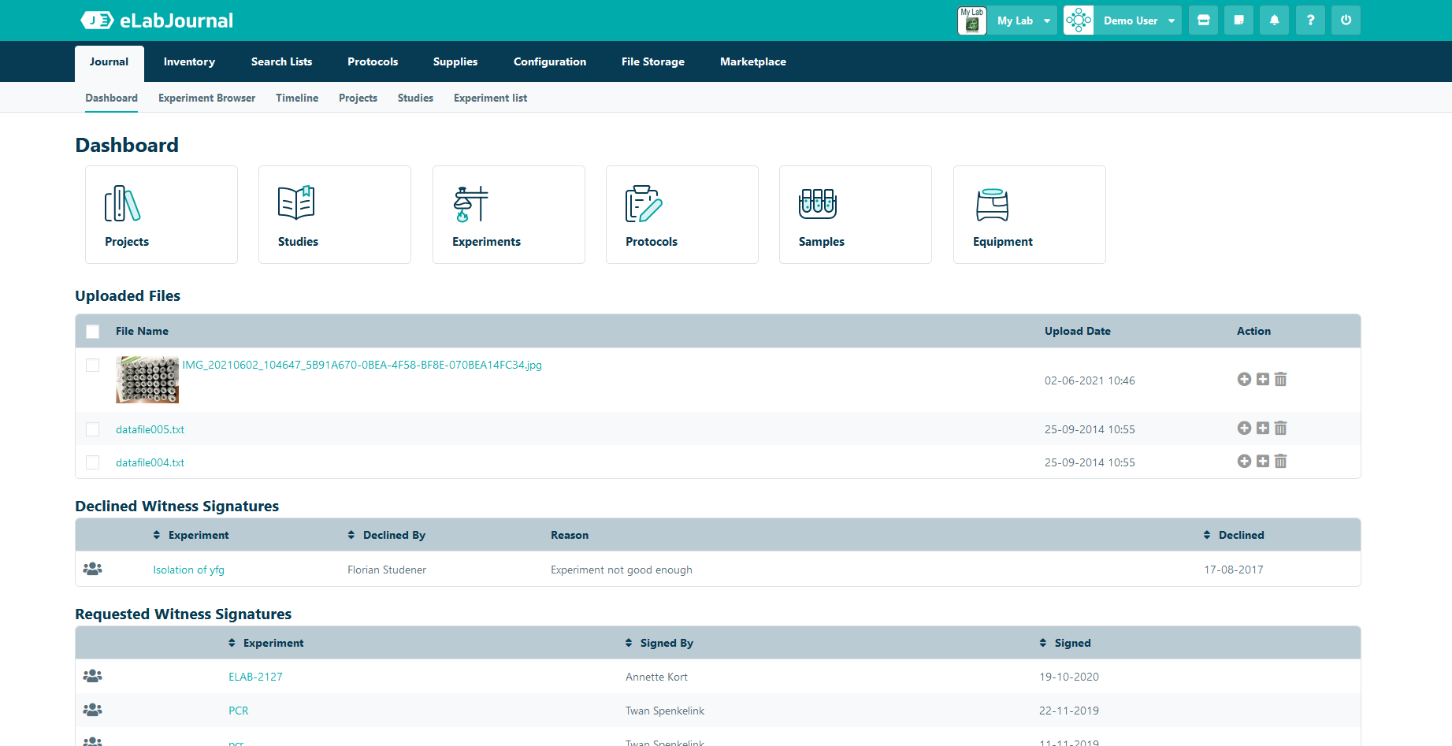Open the Experiments dashboard card
The image size is (1452, 746).
coord(509,214)
